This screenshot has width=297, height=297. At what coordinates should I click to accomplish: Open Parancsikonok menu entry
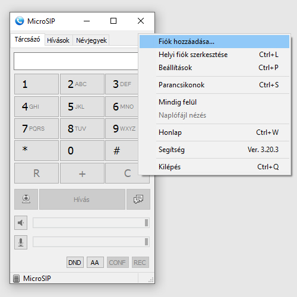click(x=214, y=85)
